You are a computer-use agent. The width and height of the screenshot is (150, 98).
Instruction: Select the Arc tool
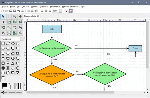[15, 27]
